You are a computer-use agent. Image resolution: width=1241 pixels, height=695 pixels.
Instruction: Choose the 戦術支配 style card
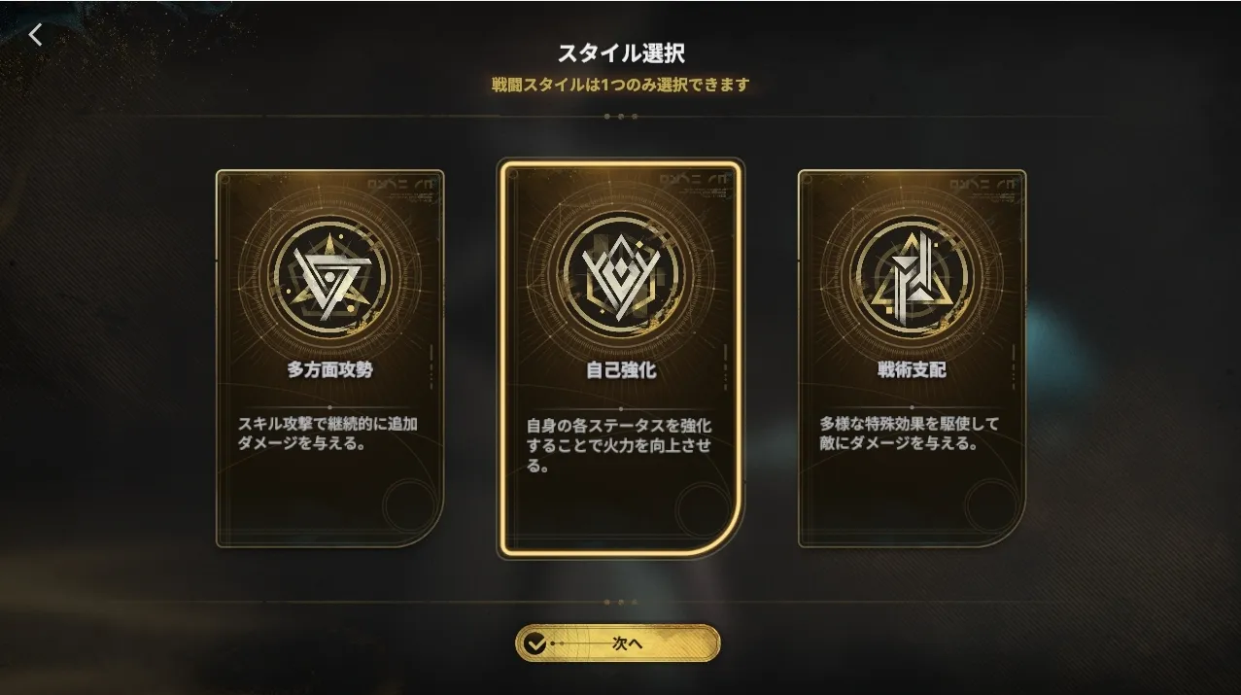[912, 359]
